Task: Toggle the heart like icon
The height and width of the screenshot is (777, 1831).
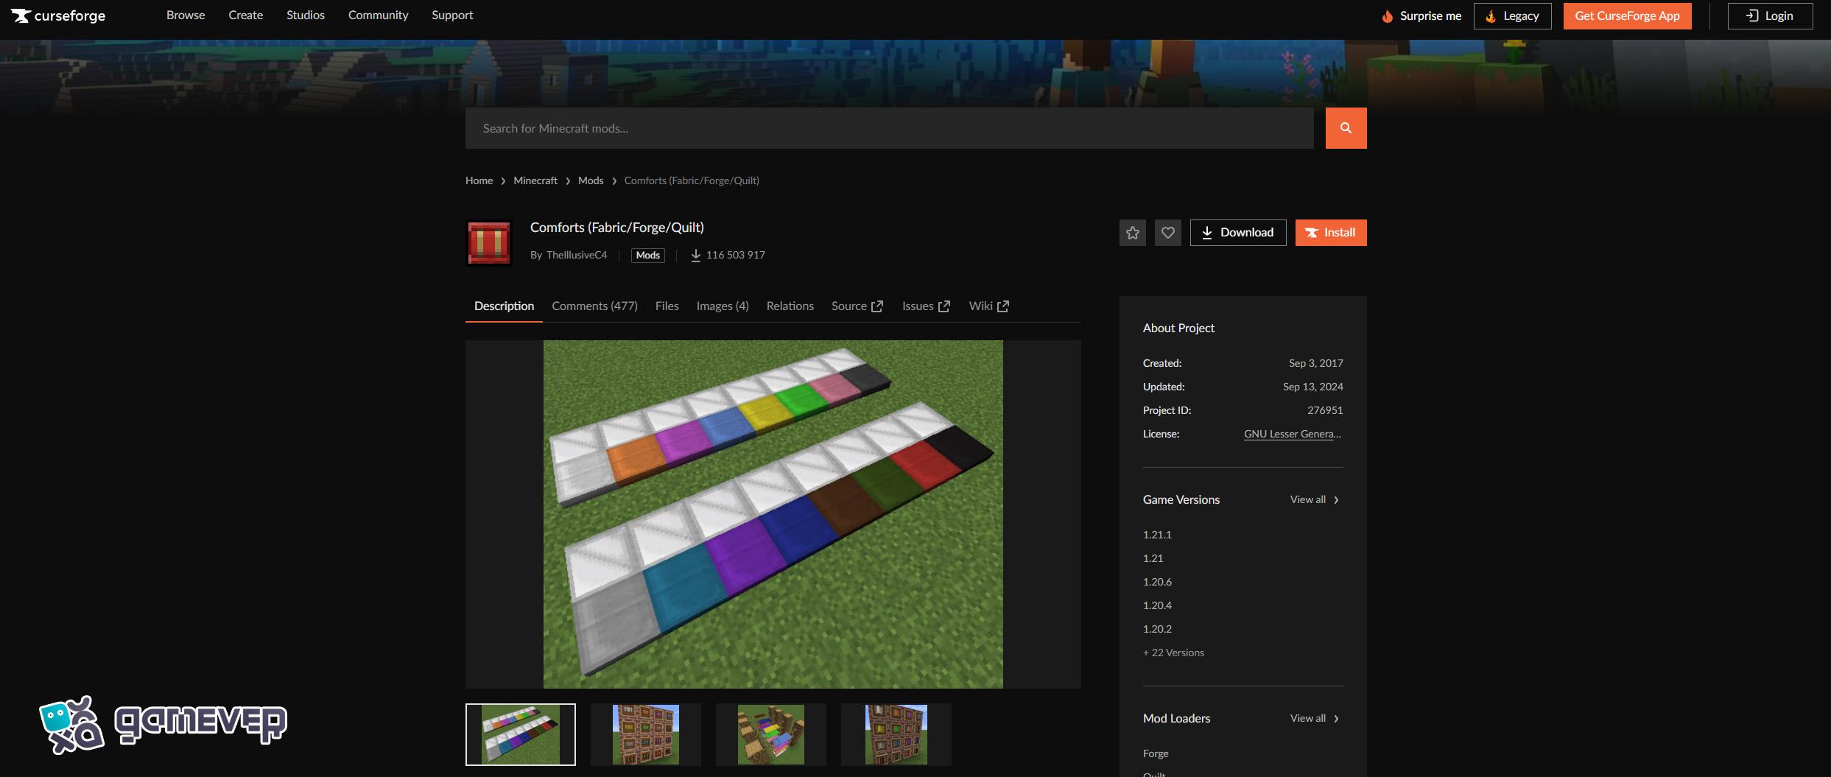Action: [x=1167, y=233]
